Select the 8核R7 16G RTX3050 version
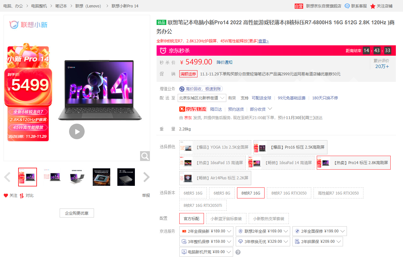Viewport: 403px width, 258px height. coord(289,193)
